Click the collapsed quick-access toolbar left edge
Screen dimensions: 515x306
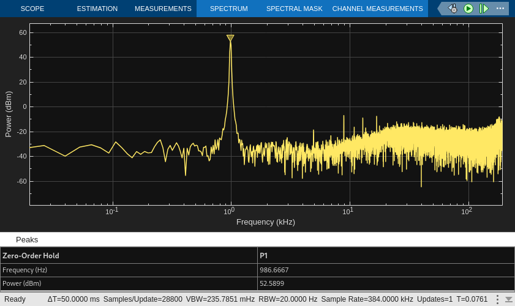click(441, 9)
